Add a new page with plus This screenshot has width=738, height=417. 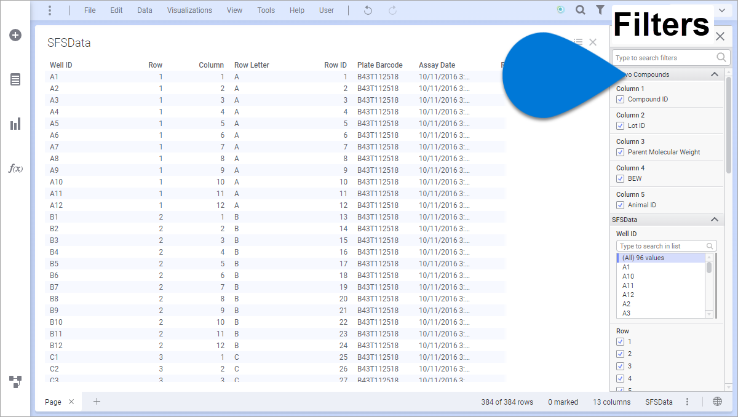97,402
